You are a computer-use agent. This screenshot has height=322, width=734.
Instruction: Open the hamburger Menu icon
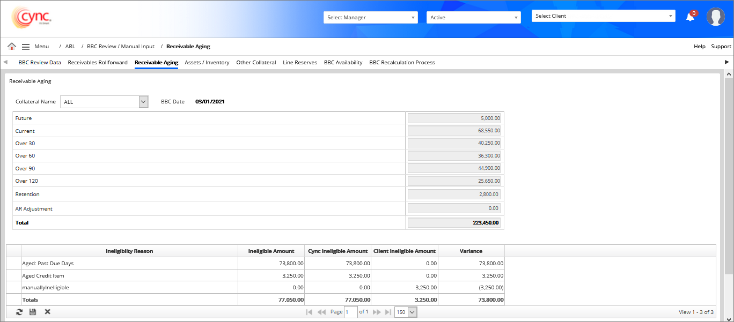(26, 47)
